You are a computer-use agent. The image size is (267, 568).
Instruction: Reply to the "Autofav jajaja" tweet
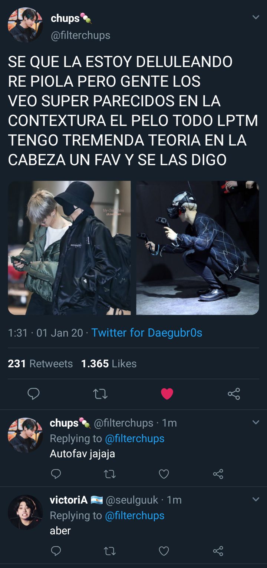click(x=56, y=474)
